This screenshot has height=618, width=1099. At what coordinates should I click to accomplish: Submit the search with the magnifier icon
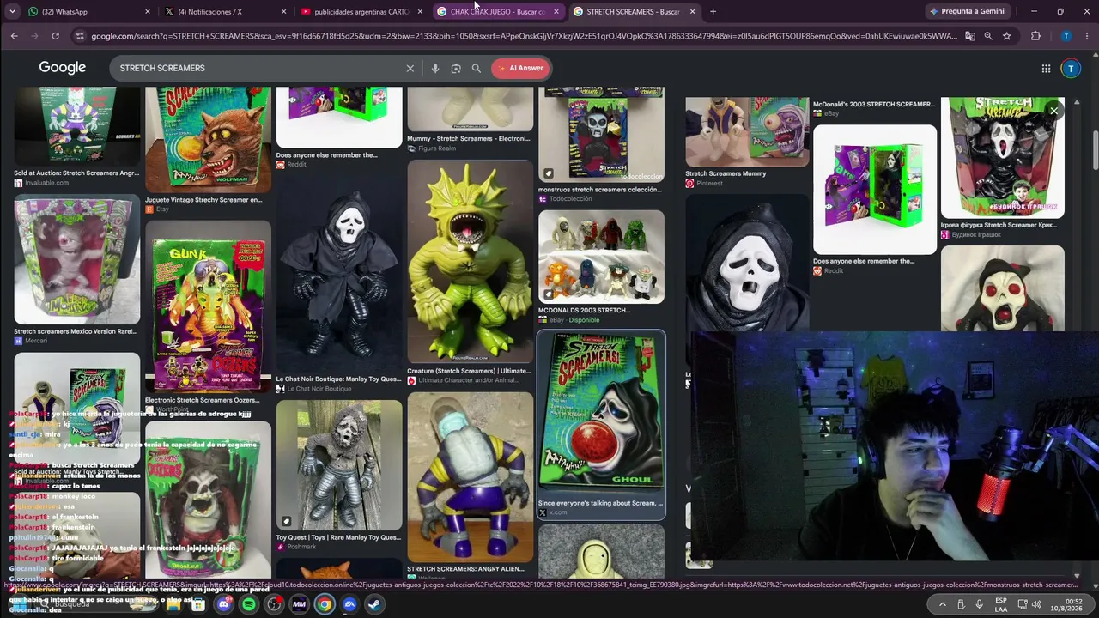477,68
